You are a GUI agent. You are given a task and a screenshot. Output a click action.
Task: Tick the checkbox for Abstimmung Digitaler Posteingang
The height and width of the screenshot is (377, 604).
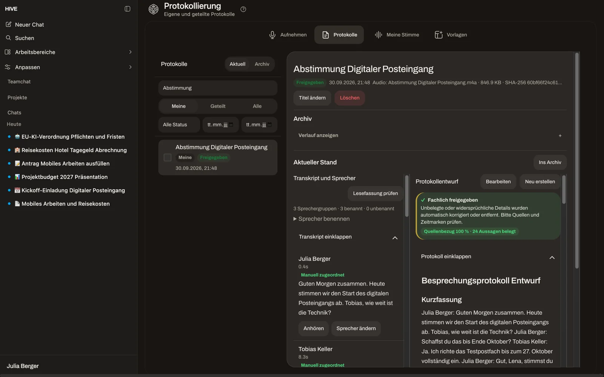pyautogui.click(x=168, y=158)
